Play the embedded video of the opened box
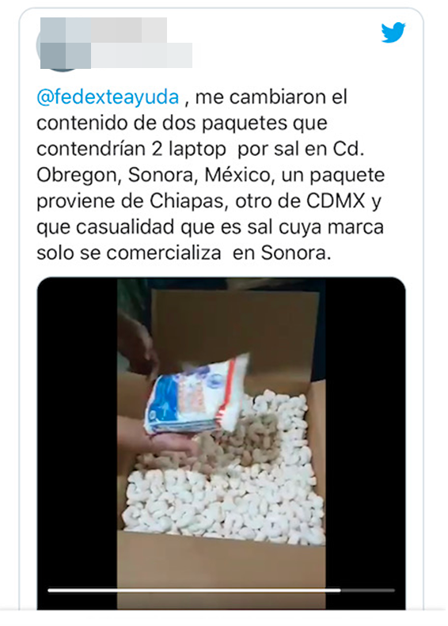Image resolution: width=448 pixels, height=626 pixels. click(x=221, y=443)
